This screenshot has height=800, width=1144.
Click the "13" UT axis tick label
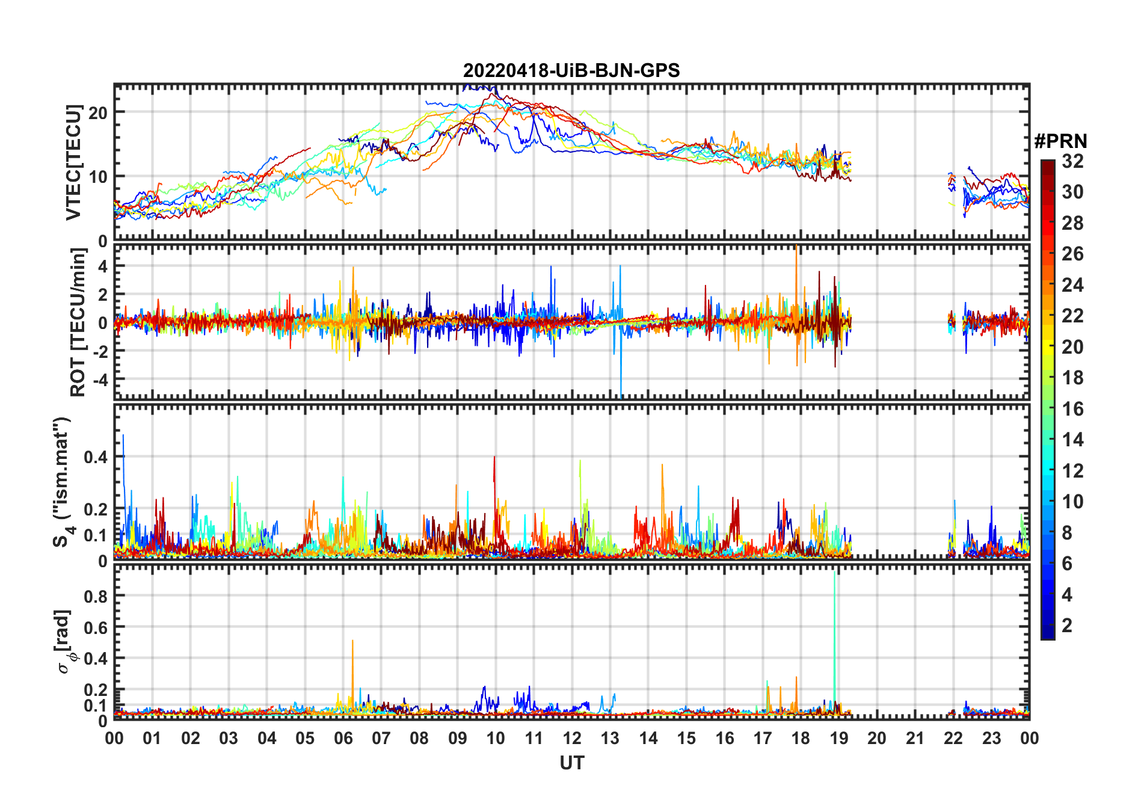pos(610,738)
